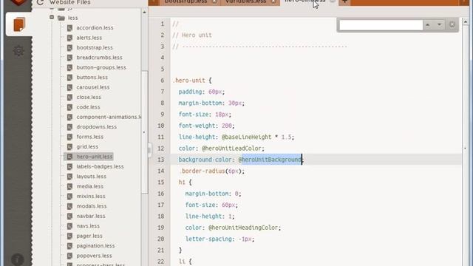Open pager.less file
The image size is (473, 266).
point(89,236)
